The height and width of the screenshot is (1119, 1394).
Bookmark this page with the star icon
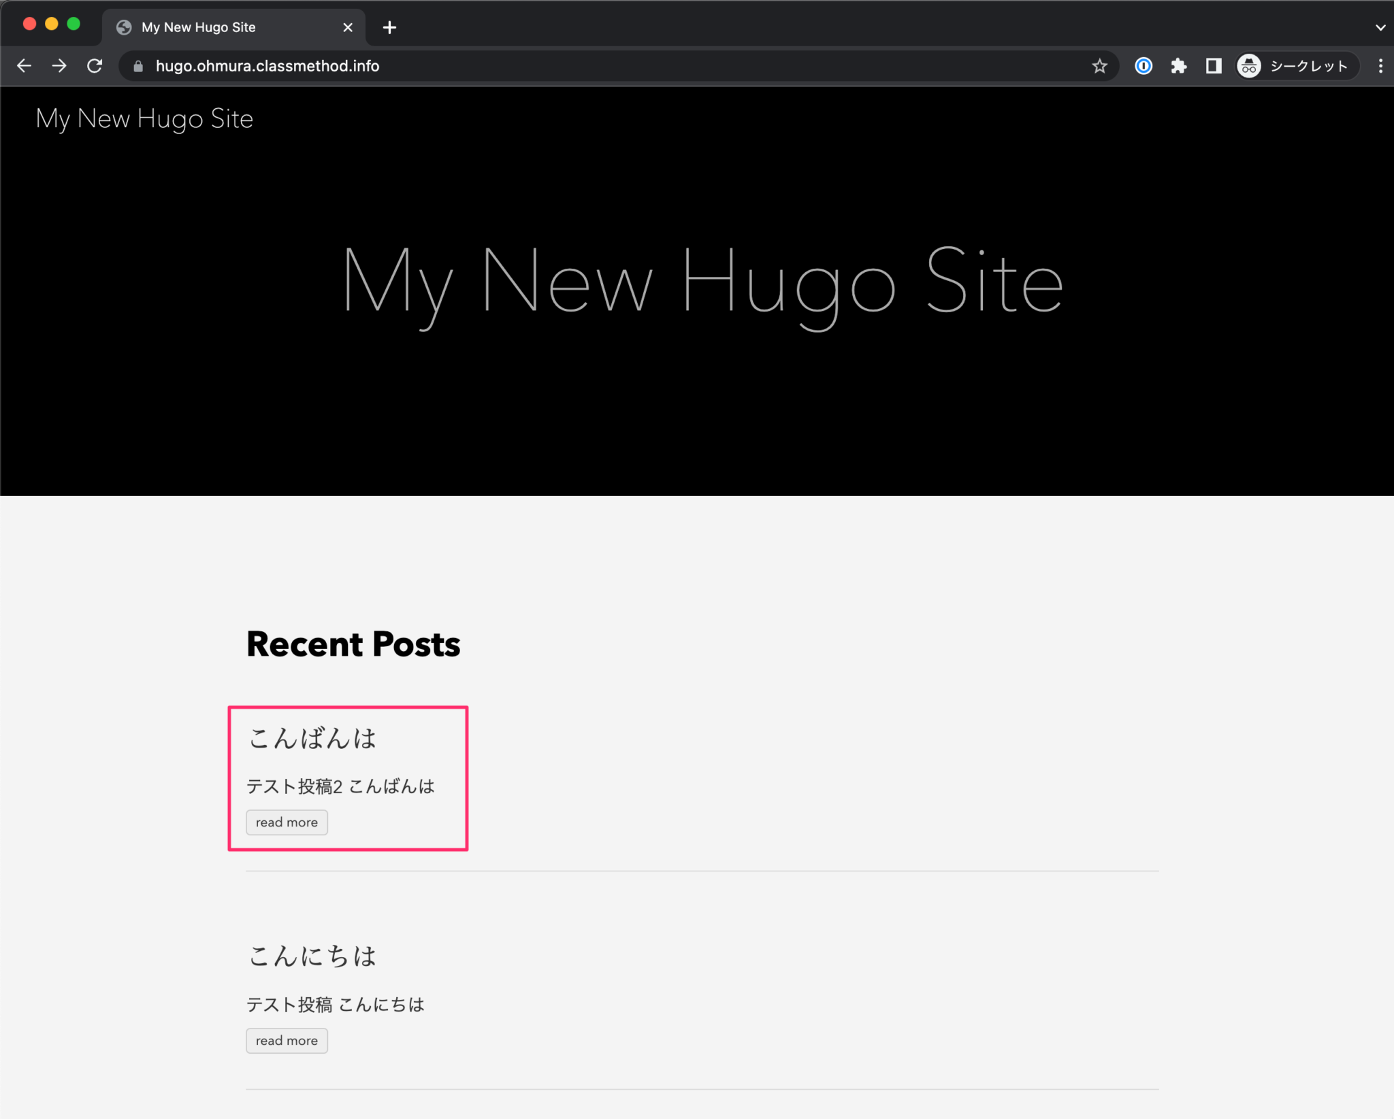pyautogui.click(x=1099, y=65)
